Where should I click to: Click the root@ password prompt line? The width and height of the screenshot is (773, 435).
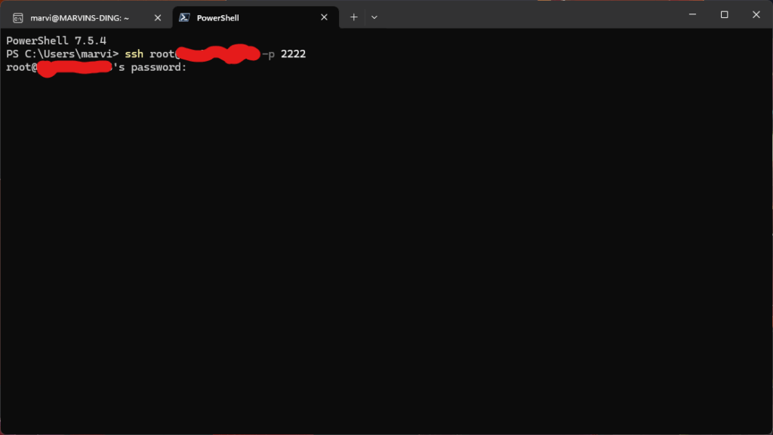(96, 67)
